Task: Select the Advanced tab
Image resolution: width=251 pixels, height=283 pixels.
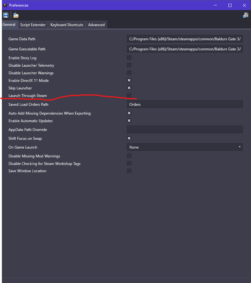Action: click(96, 25)
